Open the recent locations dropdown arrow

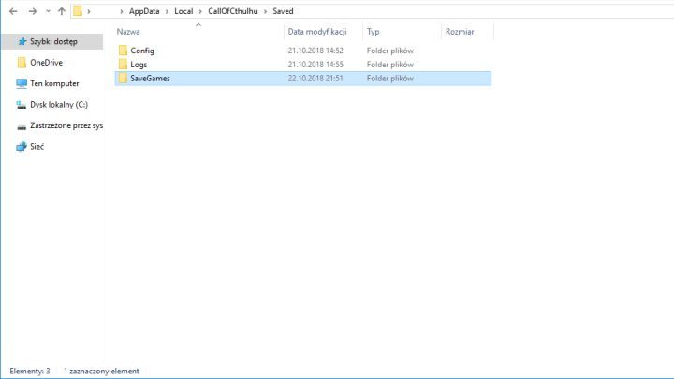(47, 11)
